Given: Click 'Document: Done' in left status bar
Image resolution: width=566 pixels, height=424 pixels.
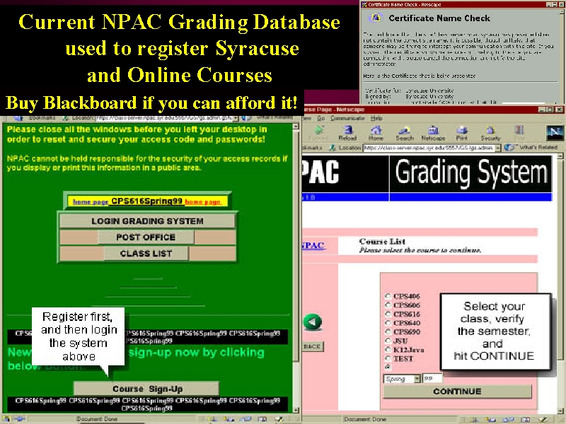Looking at the screenshot, I should pyautogui.click(x=97, y=419).
